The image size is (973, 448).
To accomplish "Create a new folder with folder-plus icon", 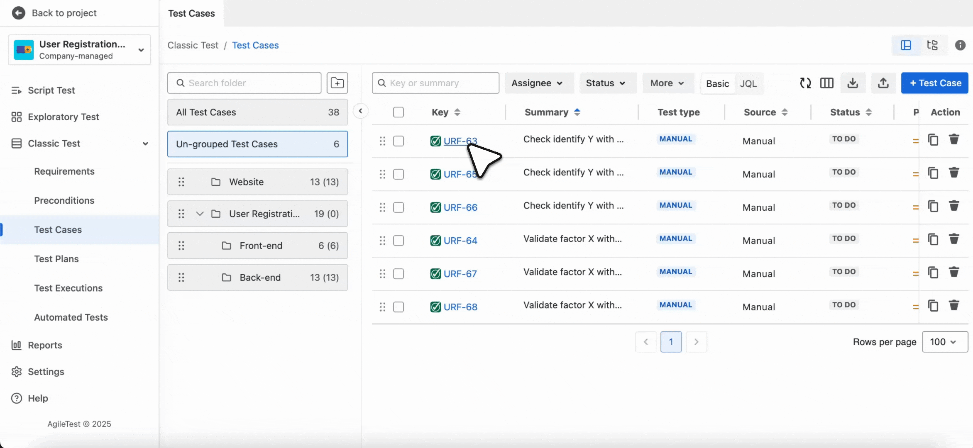I will 337,83.
